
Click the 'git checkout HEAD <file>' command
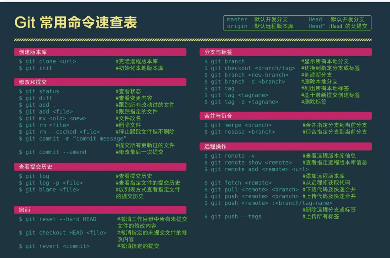click(x=63, y=233)
